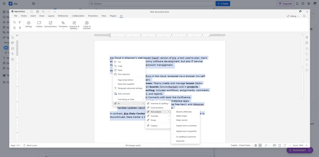Open the Comments panel in left sidebar
Viewport: 319px width, 157px height.
pyautogui.click(x=12, y=43)
